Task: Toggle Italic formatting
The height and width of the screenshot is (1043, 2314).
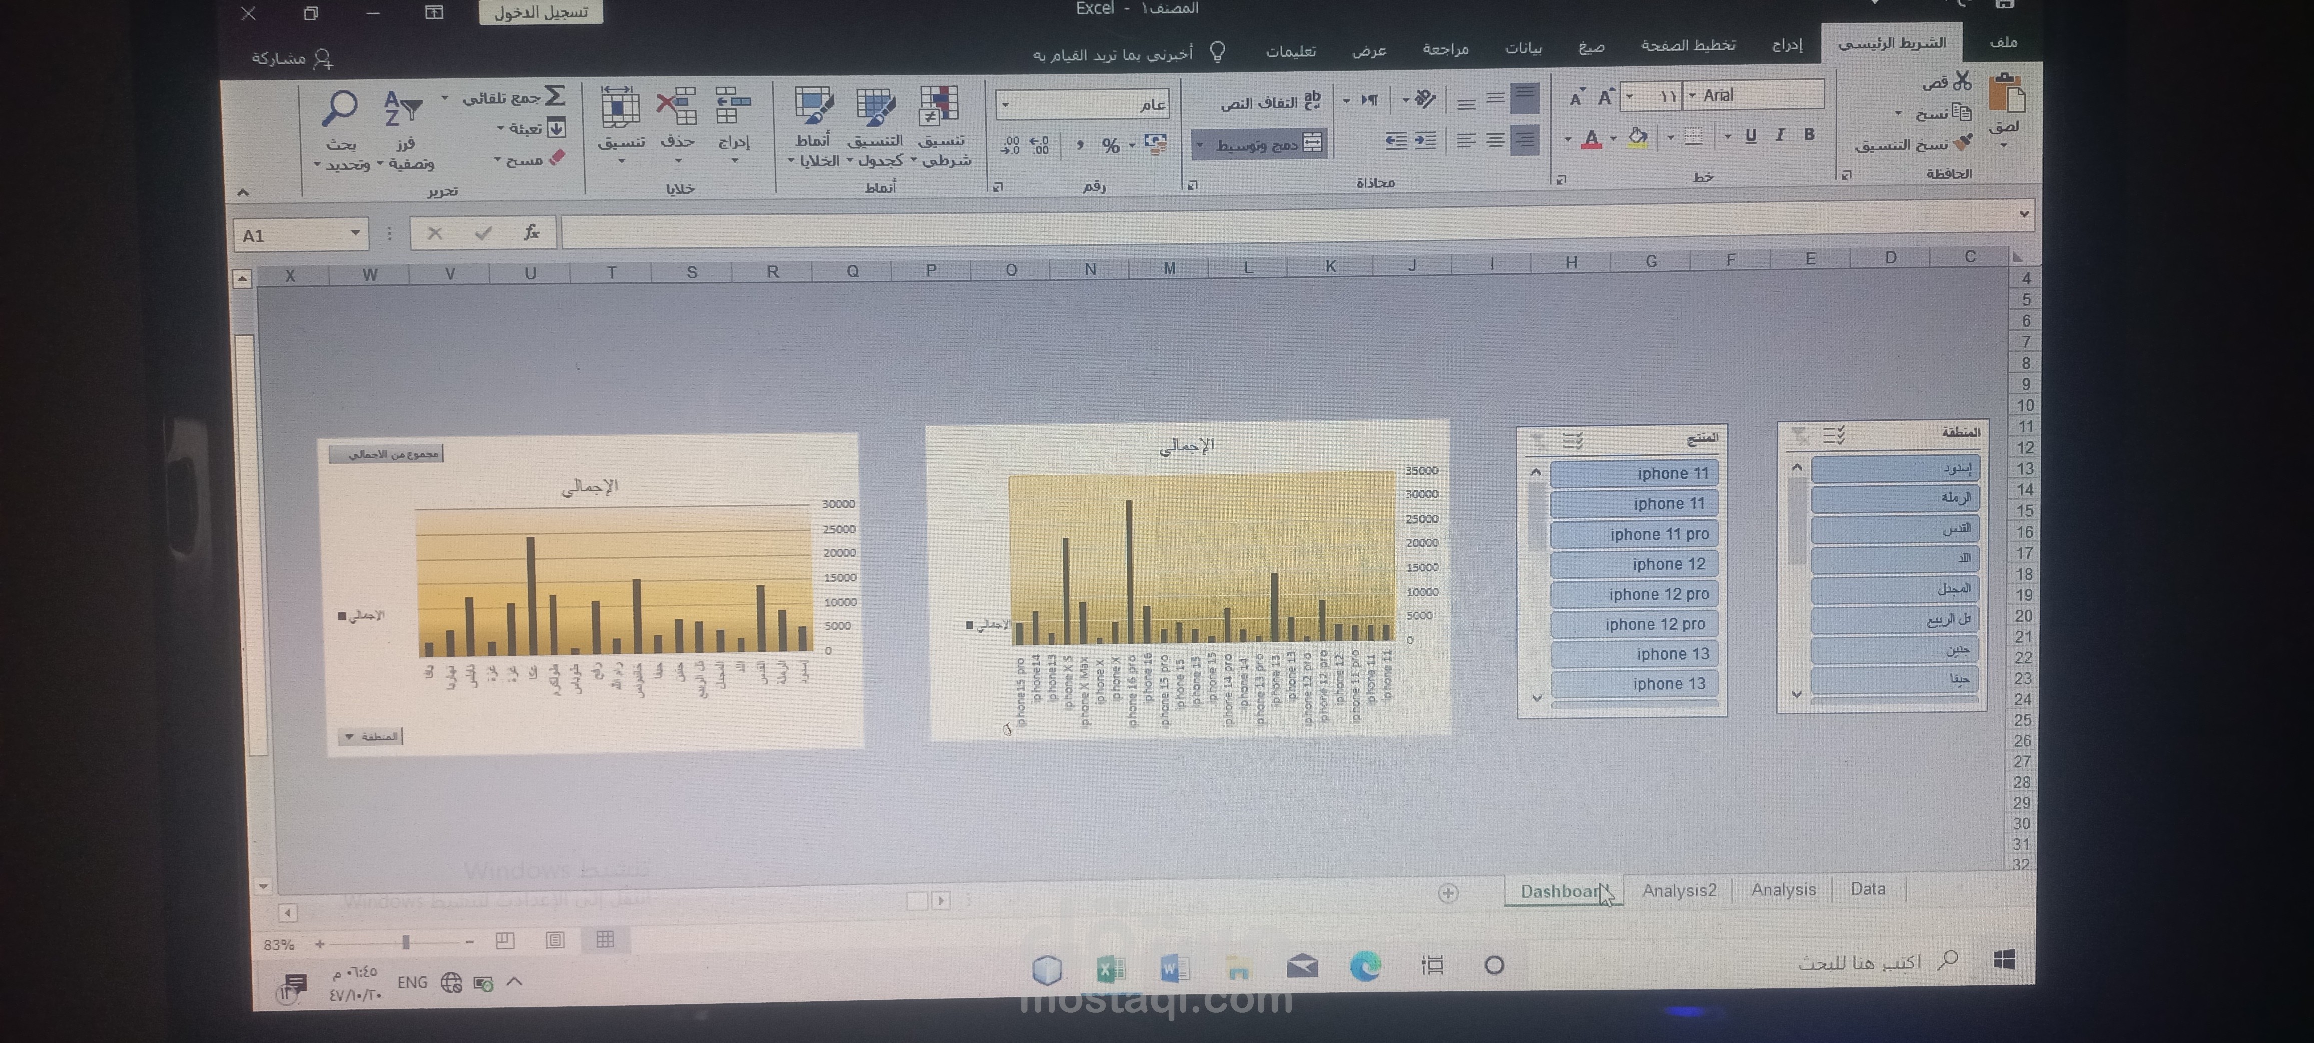Action: tap(1780, 135)
